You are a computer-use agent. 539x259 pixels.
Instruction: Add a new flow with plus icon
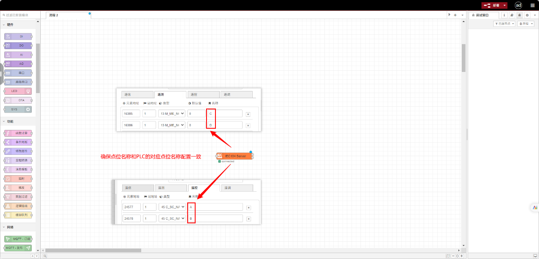click(455, 15)
